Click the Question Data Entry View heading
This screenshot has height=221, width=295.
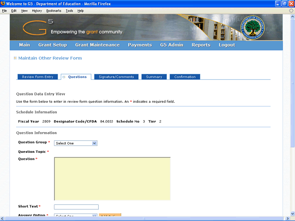click(x=41, y=94)
